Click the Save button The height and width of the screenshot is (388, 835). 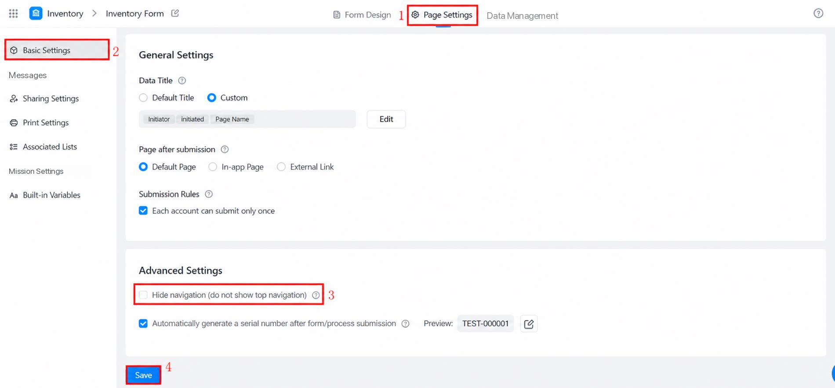point(143,375)
